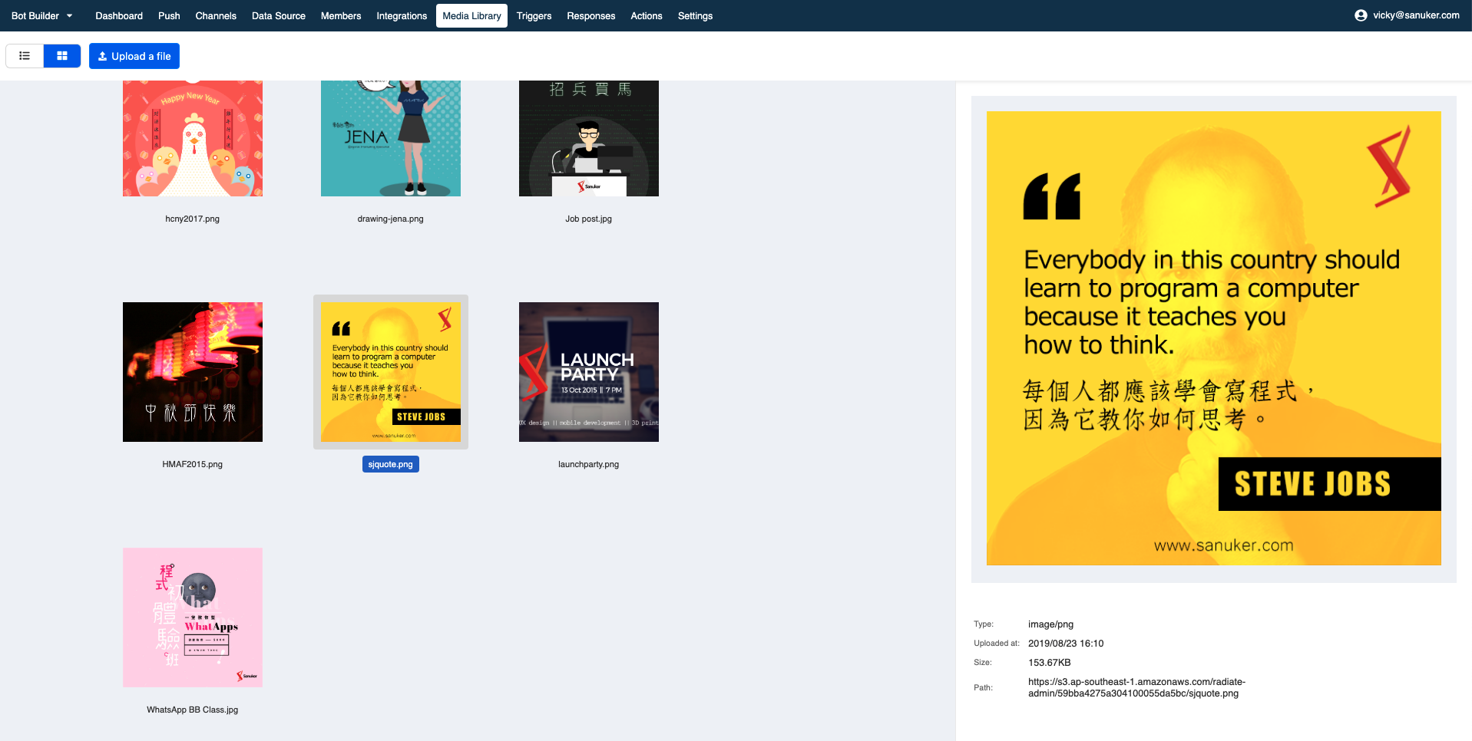Open the Bot Builder dropdown
Viewport: 1472px width, 741px height.
click(x=42, y=15)
